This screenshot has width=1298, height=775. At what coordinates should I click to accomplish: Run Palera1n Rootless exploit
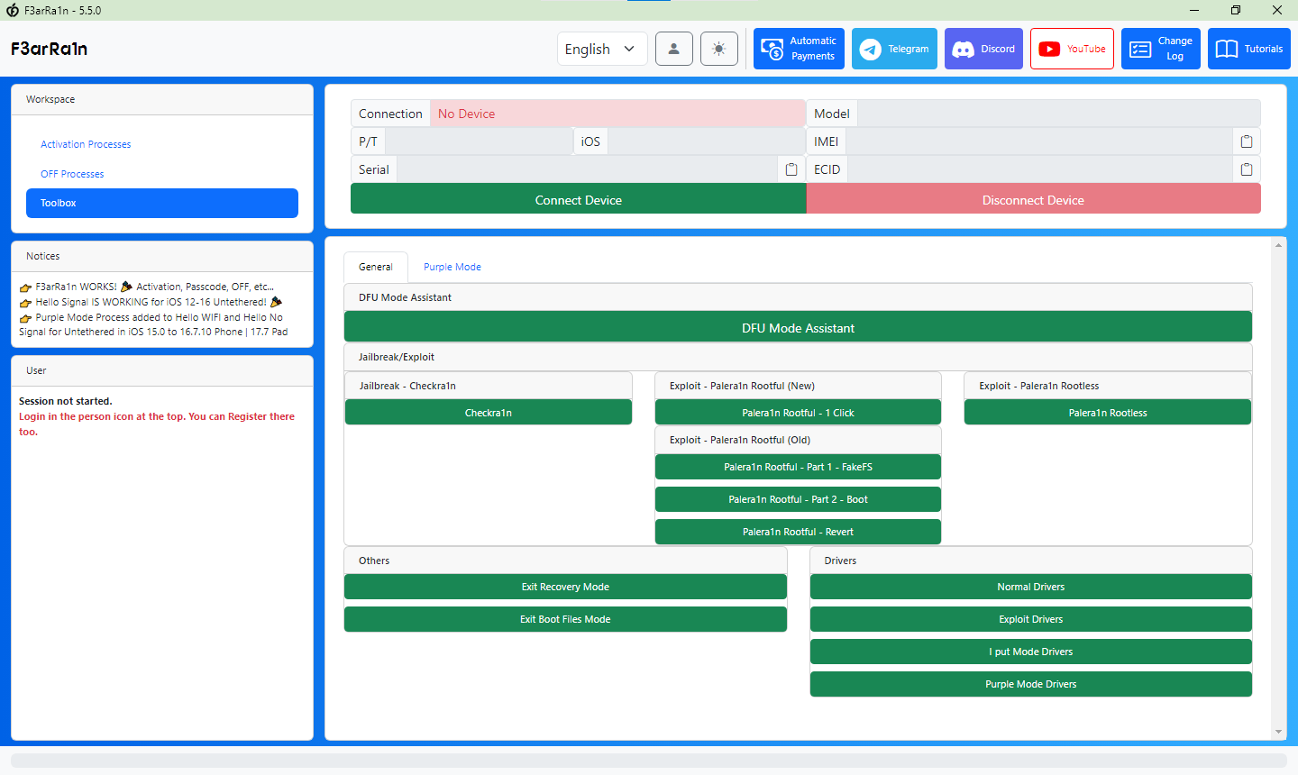pos(1108,413)
